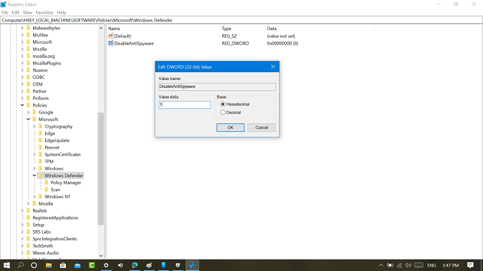Click the Registry Editor title bar icon
Image resolution: width=483 pixels, height=271 pixels.
click(x=4, y=4)
